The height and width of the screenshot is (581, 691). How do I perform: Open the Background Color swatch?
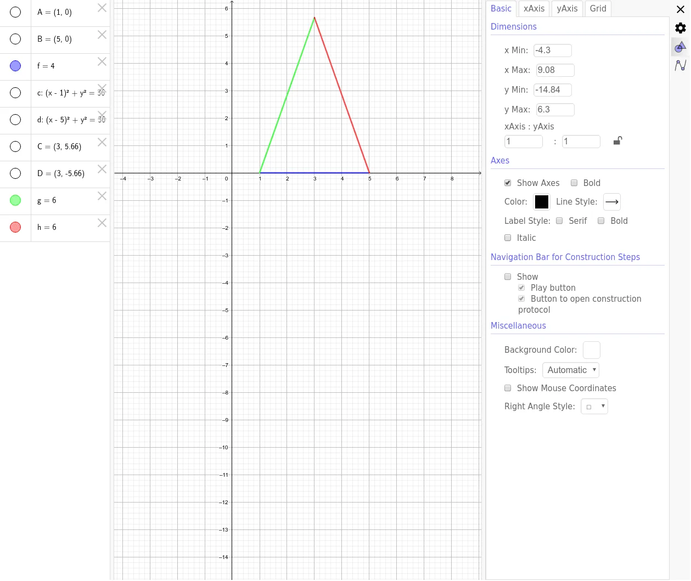click(x=592, y=350)
